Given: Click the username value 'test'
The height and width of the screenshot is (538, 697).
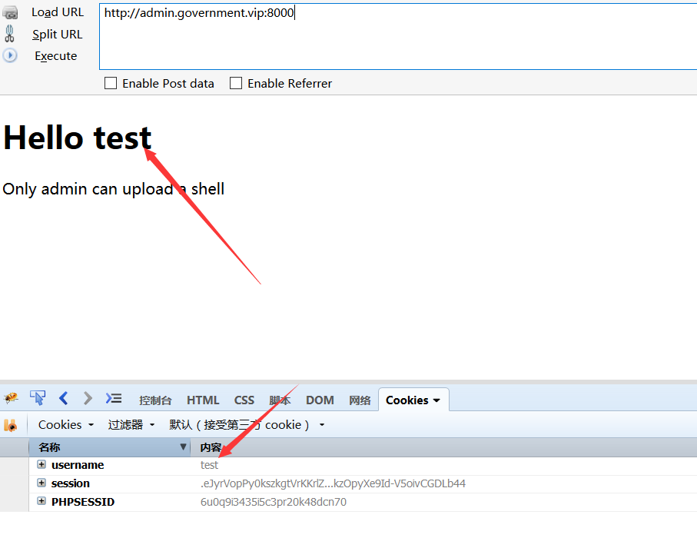Looking at the screenshot, I should 209,465.
